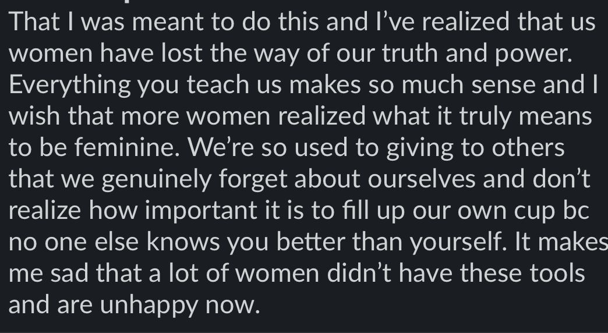
Task: Click the word "feminine." in the text
Action: point(127,147)
